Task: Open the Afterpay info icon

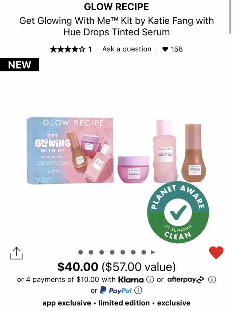Action: point(212,280)
